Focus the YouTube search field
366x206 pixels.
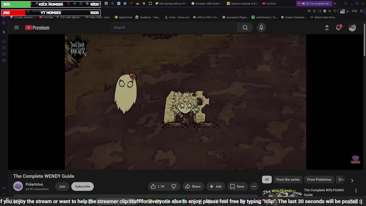(x=174, y=27)
